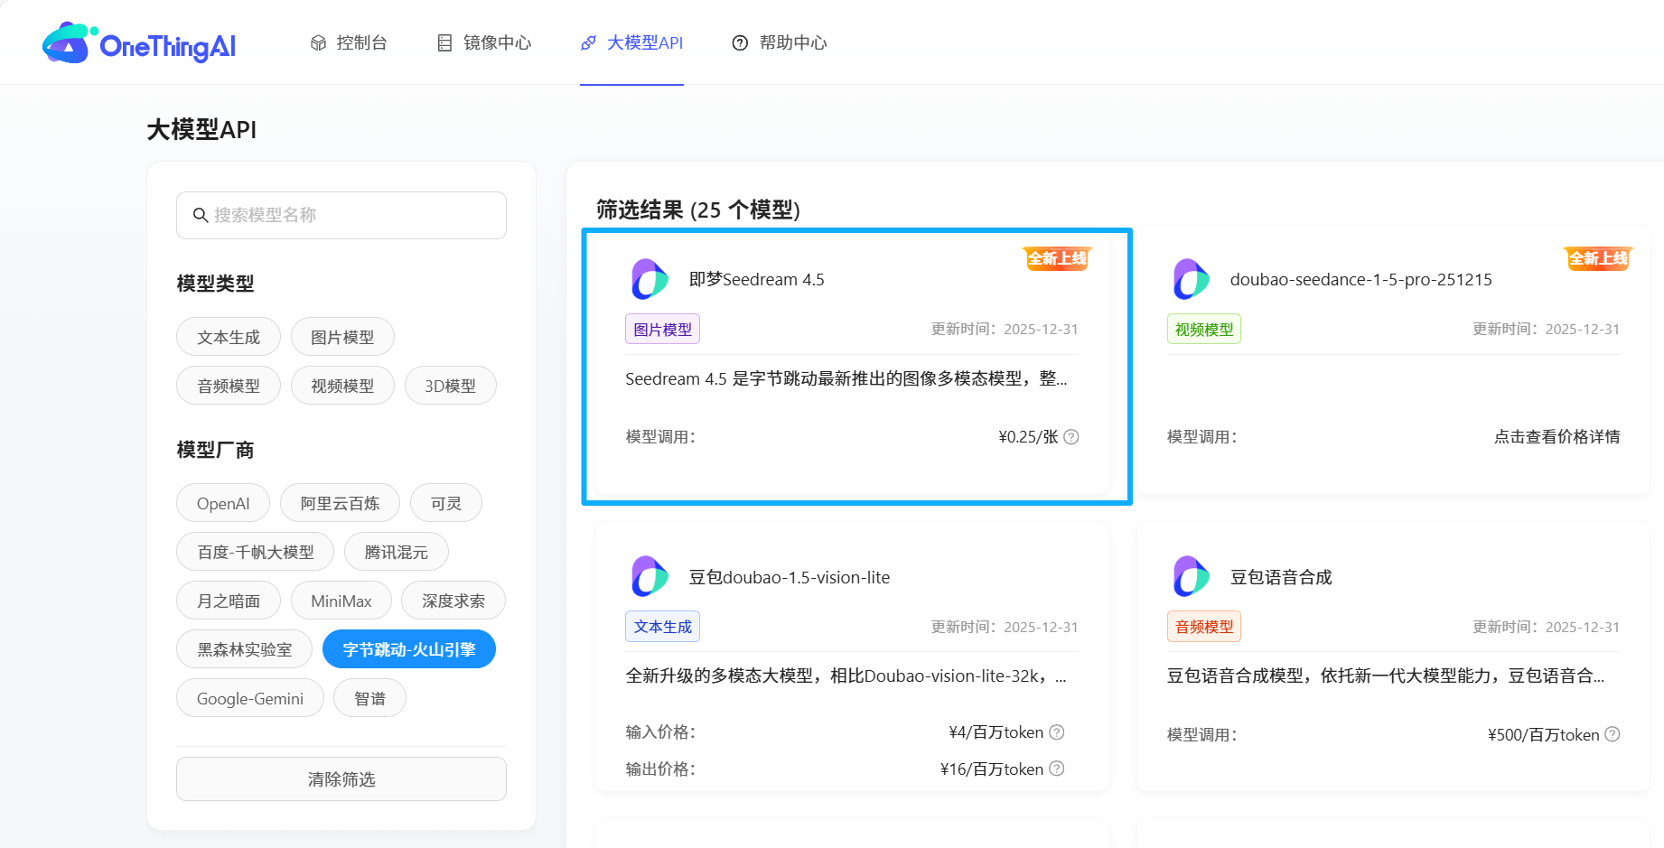1664x848 pixels.
Task: Enable the OpenAI vendor filter
Action: click(222, 502)
